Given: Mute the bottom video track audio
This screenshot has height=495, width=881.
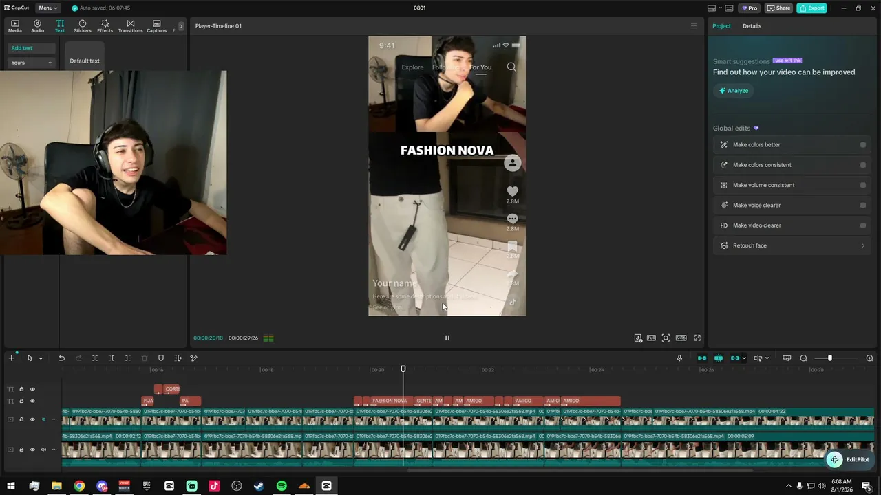Looking at the screenshot, I should click(x=43, y=450).
